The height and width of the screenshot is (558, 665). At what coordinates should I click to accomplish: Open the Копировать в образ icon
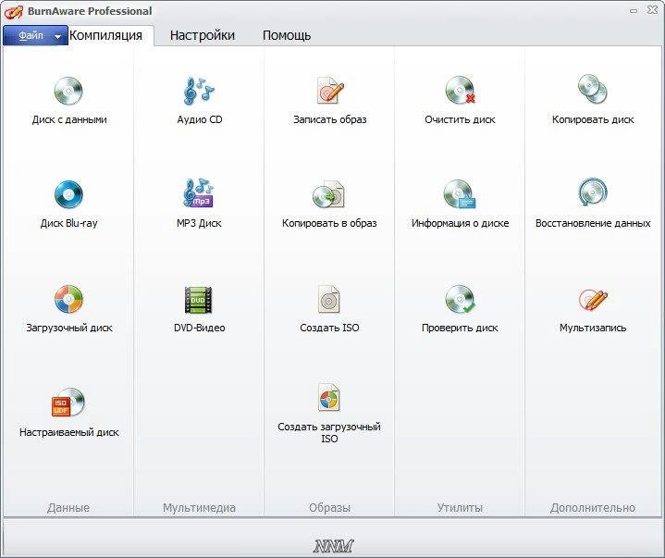click(328, 194)
